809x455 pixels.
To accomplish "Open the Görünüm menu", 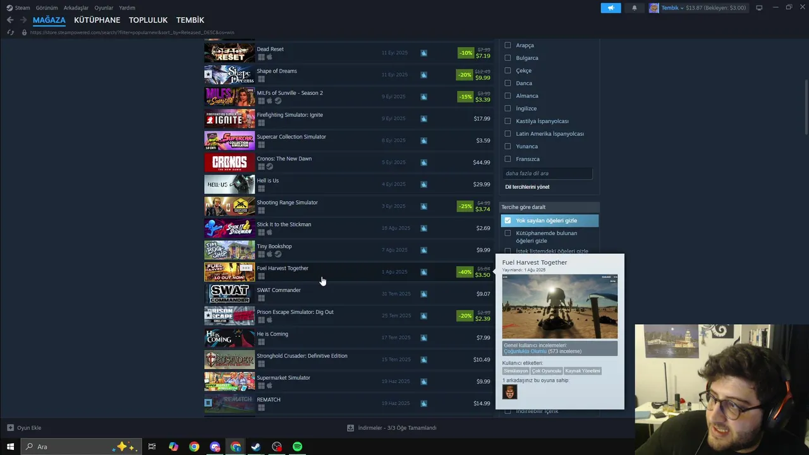I will click(47, 8).
